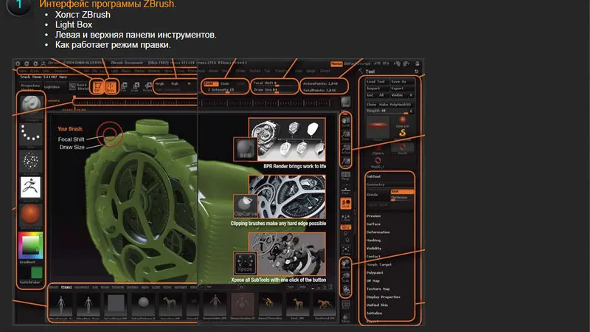
Task: Adjust the Focal Shift slider
Action: (x=274, y=83)
